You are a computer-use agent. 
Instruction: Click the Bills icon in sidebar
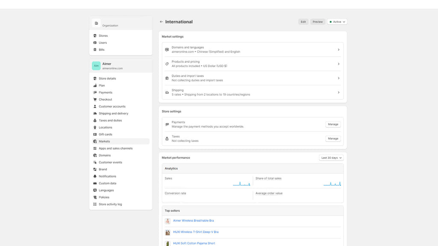click(95, 50)
